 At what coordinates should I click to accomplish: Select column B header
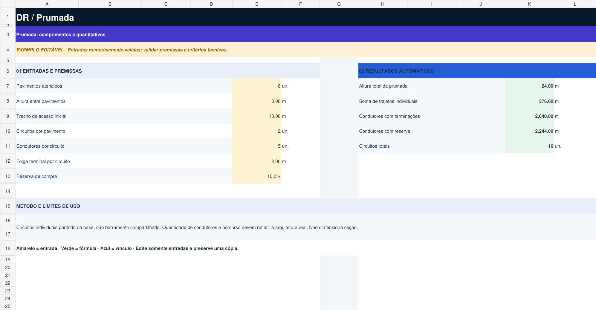110,4
